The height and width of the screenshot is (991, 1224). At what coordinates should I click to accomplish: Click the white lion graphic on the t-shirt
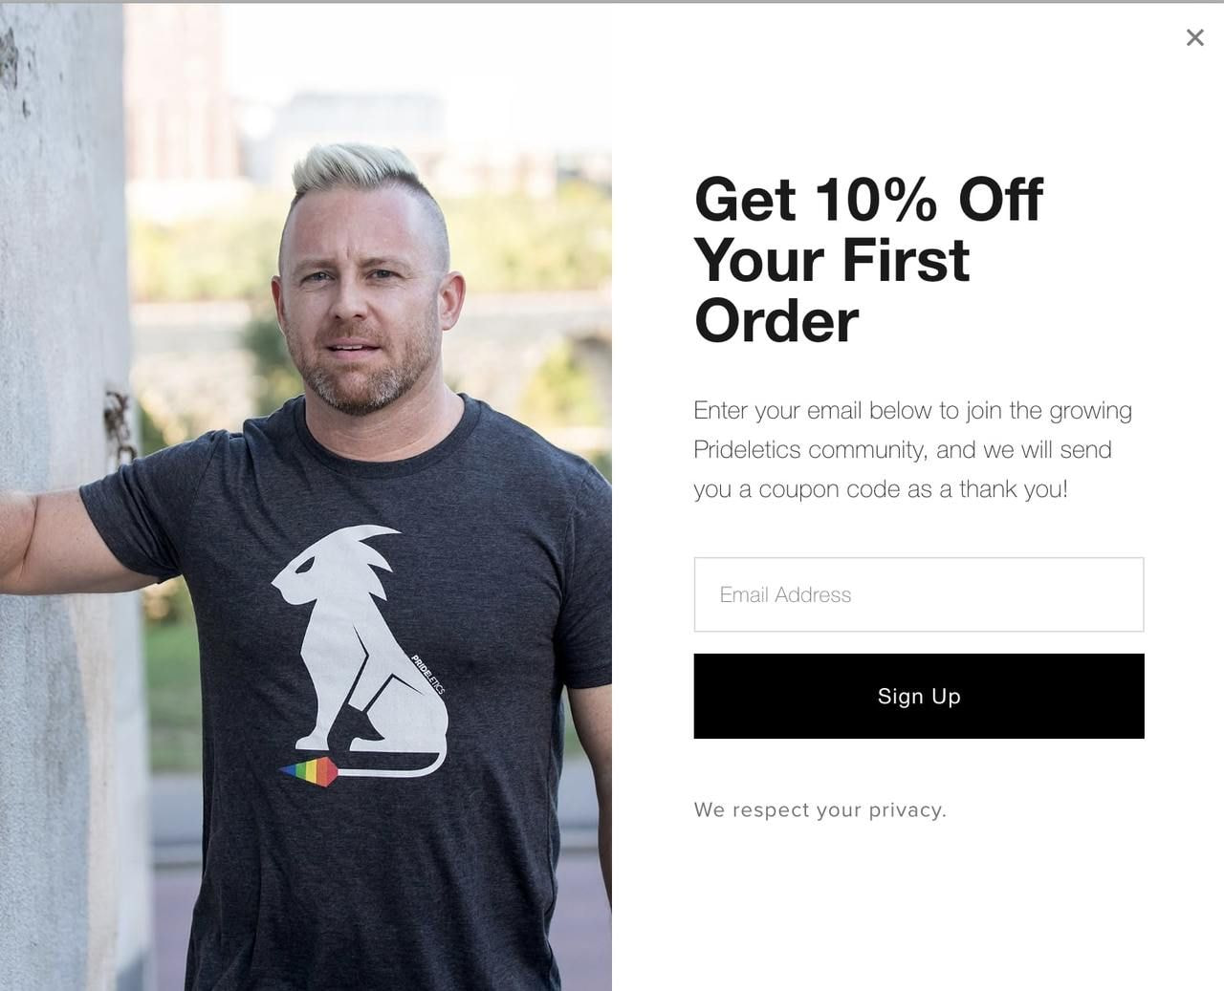click(x=363, y=640)
